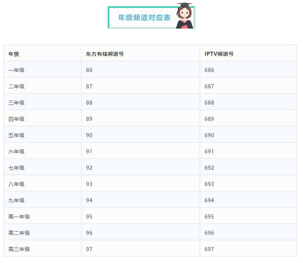Select IPTV channel number 697

coord(209,249)
